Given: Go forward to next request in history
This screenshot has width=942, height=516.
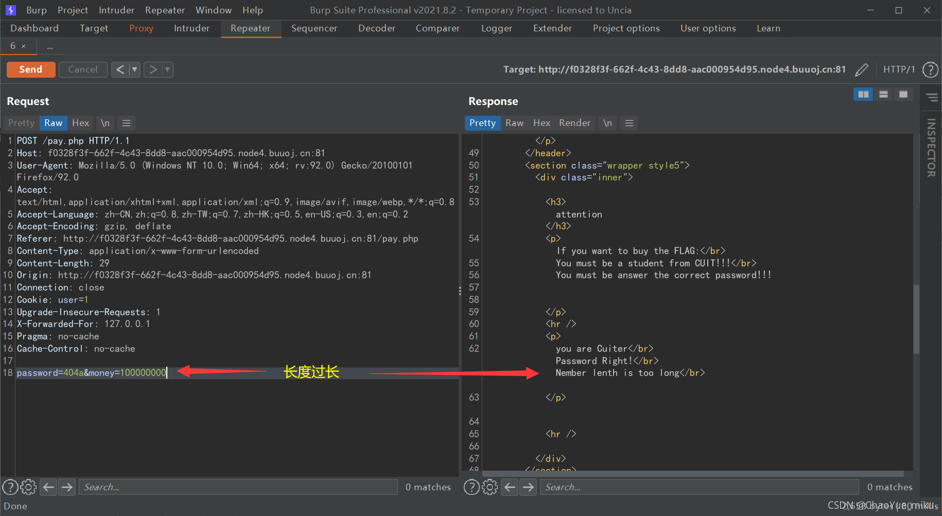Looking at the screenshot, I should [153, 69].
